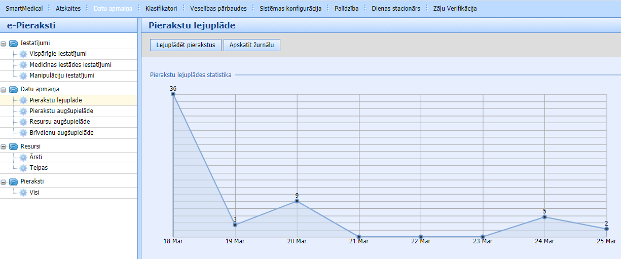621x259 pixels.
Task: Select Brīvdienu augšupielāde in the tree
Action: coord(61,133)
